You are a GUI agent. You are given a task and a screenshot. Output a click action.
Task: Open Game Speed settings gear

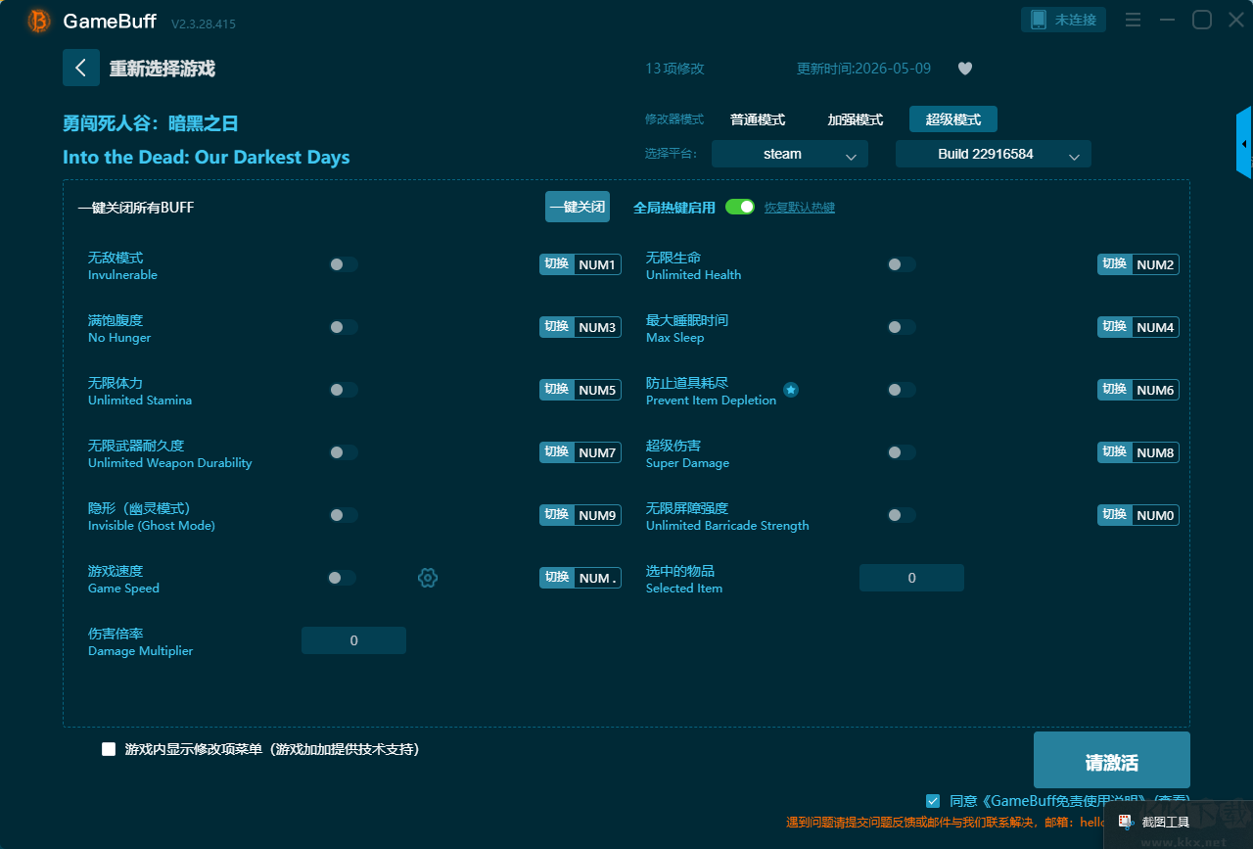[428, 578]
